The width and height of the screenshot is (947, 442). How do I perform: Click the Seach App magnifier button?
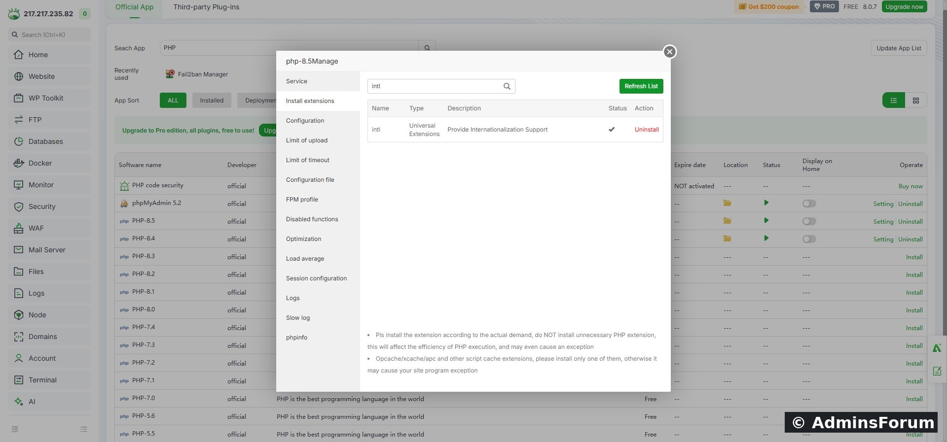click(427, 48)
